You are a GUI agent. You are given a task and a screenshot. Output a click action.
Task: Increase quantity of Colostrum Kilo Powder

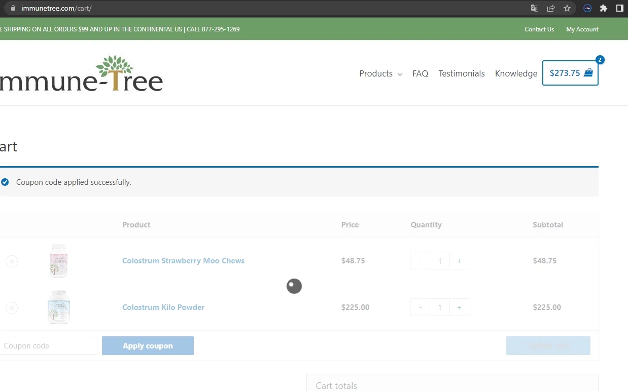[459, 307]
